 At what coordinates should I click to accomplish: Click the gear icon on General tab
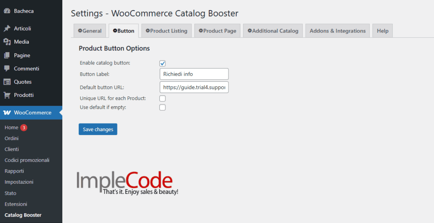[x=80, y=30]
